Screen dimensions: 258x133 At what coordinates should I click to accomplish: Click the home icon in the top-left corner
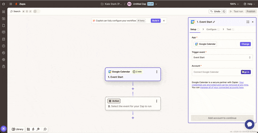coord(3,4)
